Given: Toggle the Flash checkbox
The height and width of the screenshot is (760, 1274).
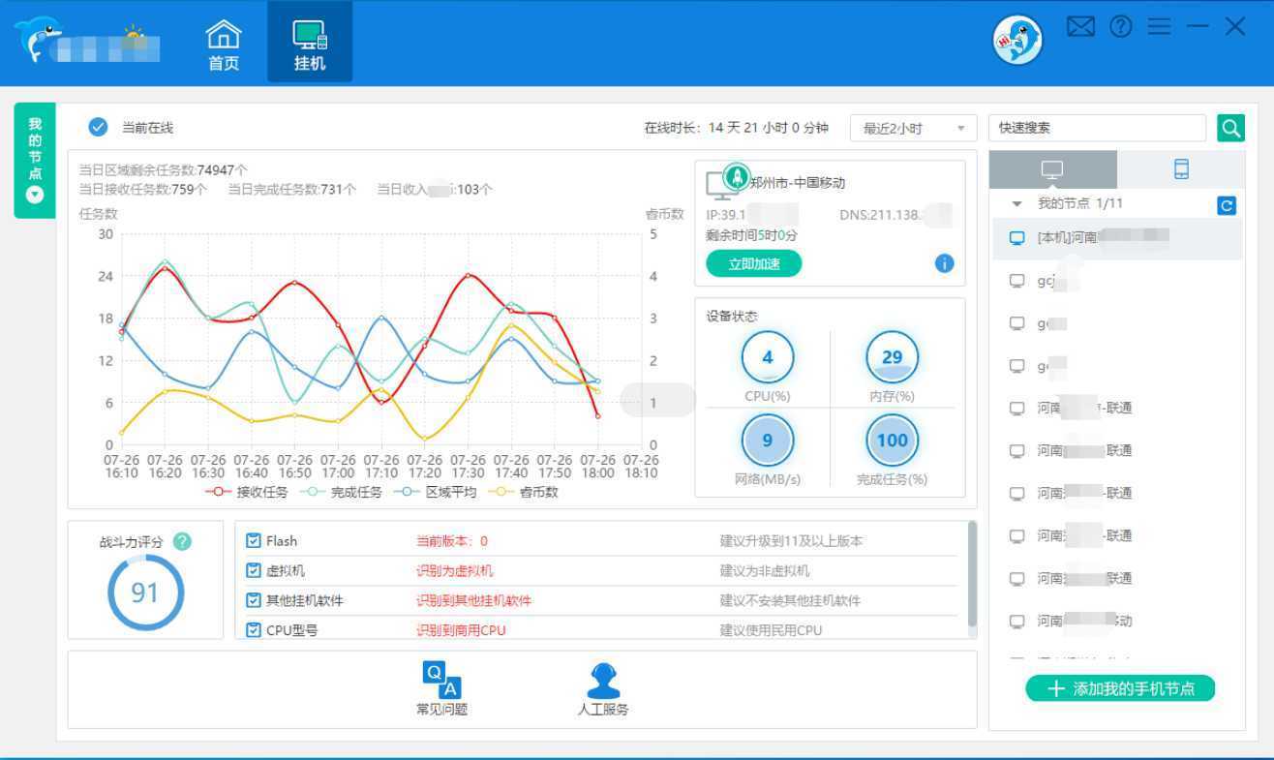Looking at the screenshot, I should [254, 541].
